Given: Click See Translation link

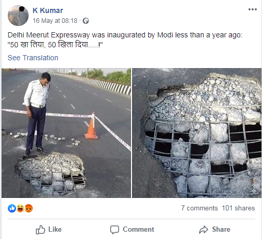Looking at the screenshot, I should (33, 58).
